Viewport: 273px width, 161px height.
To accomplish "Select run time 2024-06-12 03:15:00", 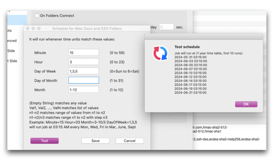I will click(190, 77).
